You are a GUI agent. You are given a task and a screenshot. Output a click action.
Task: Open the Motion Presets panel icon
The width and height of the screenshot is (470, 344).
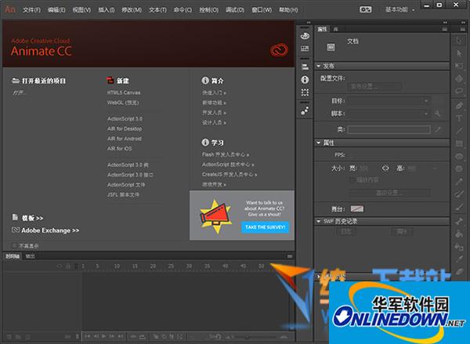coord(305,110)
